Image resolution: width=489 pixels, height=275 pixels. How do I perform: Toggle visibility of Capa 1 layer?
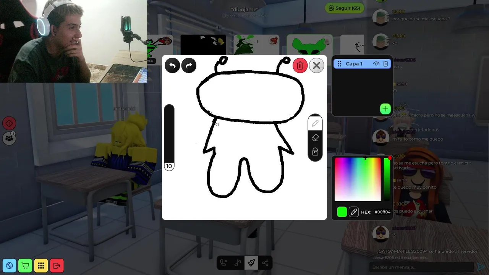[x=376, y=64]
